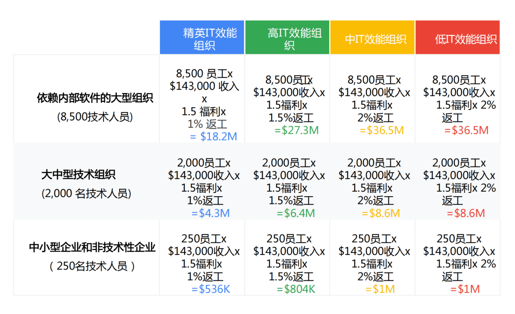Viewport: 515px width, 314px height.
Task: Click the blue 精英IT效能组织 column header
Action: coord(202,37)
